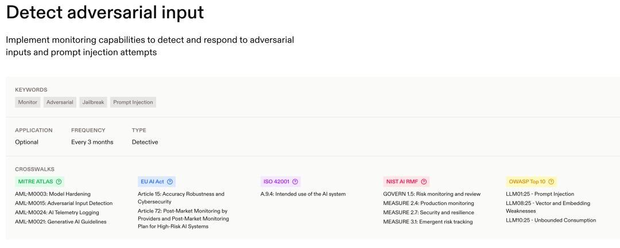Open ISO 42001 info icon
This screenshot has width=620, height=248.
click(x=295, y=182)
